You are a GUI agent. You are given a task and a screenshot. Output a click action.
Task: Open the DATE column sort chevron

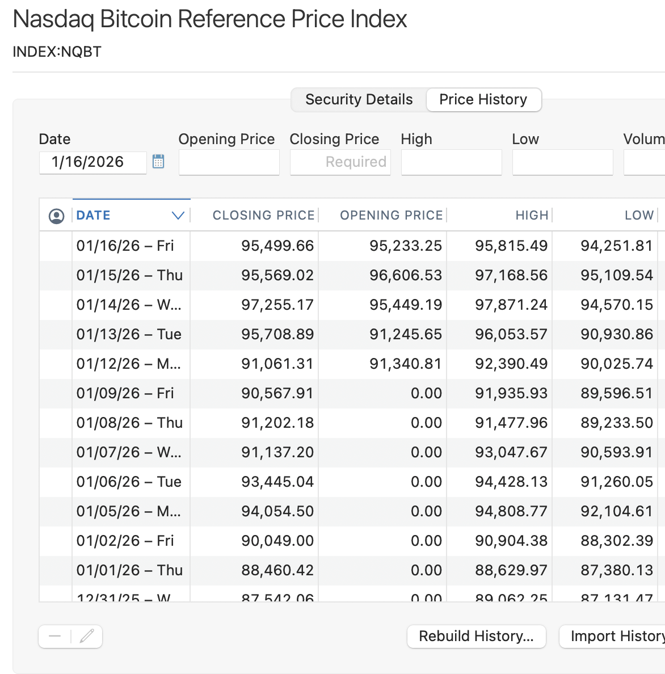tap(178, 215)
